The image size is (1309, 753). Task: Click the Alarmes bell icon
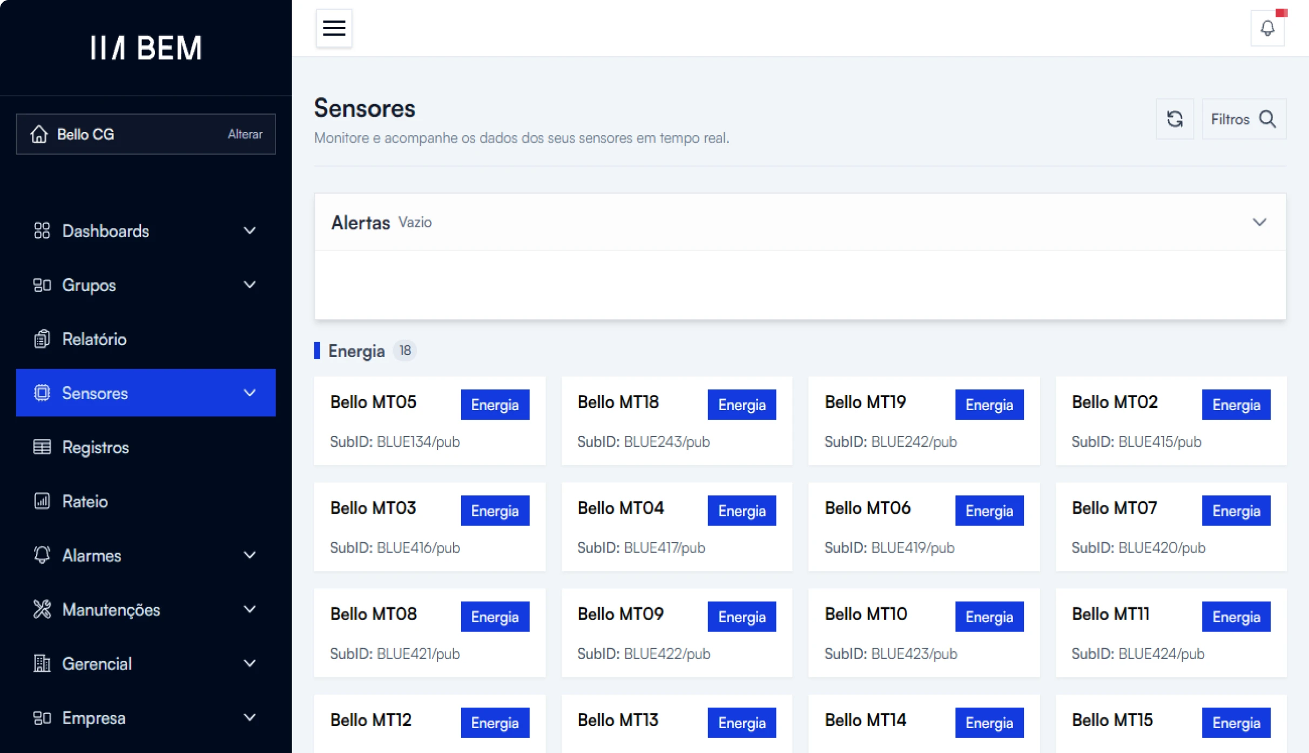pyautogui.click(x=42, y=555)
